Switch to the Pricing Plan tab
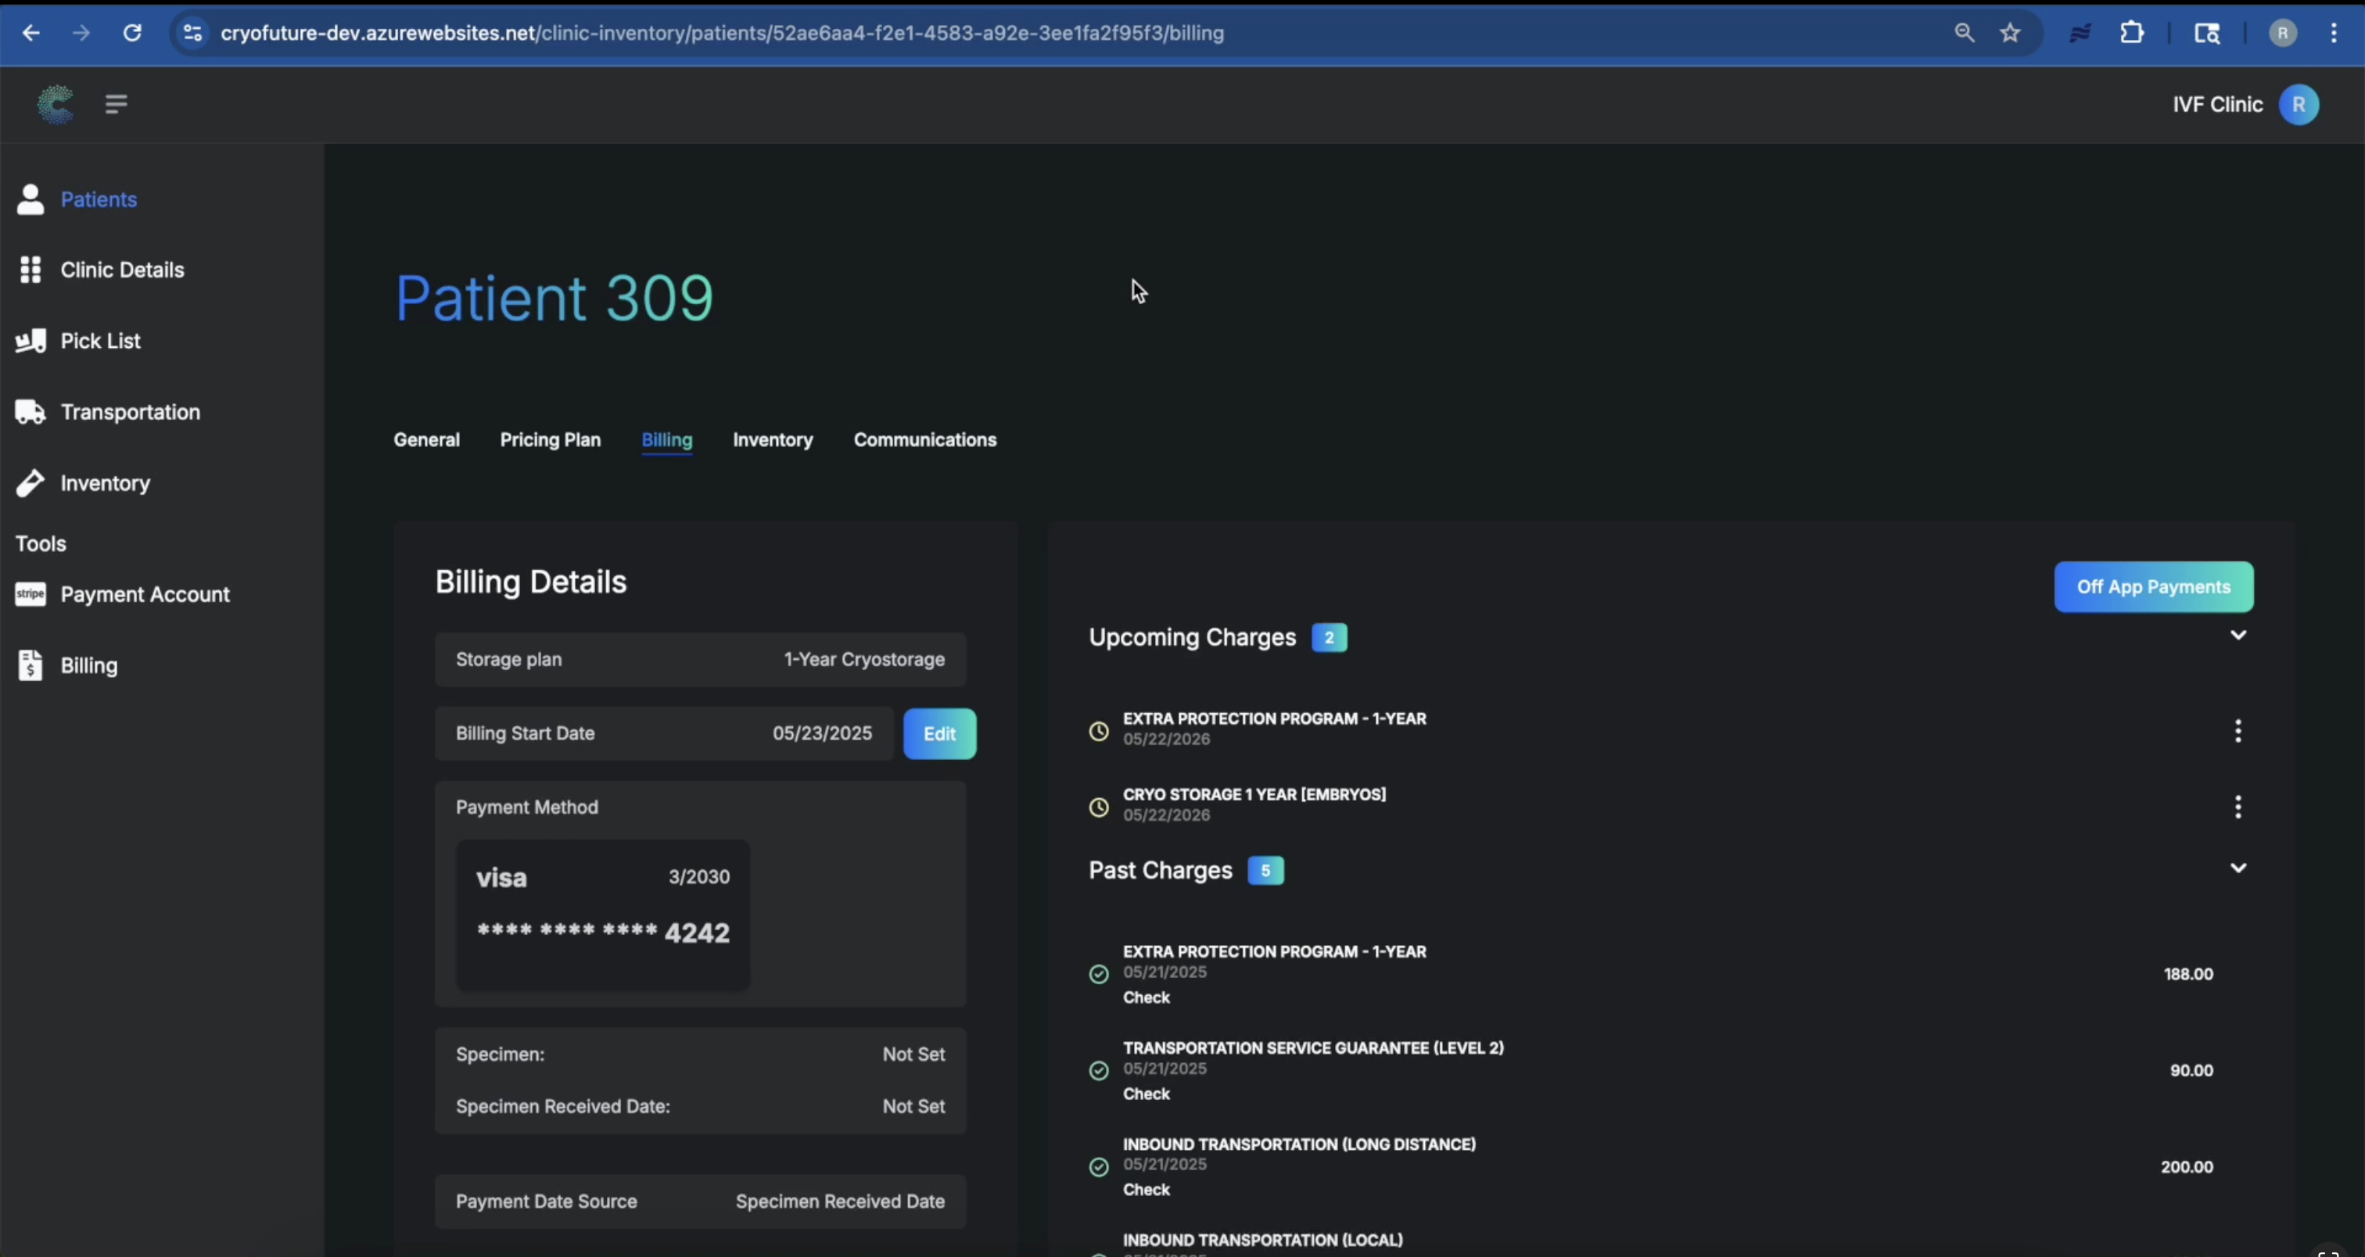Image resolution: width=2365 pixels, height=1257 pixels. tap(550, 439)
